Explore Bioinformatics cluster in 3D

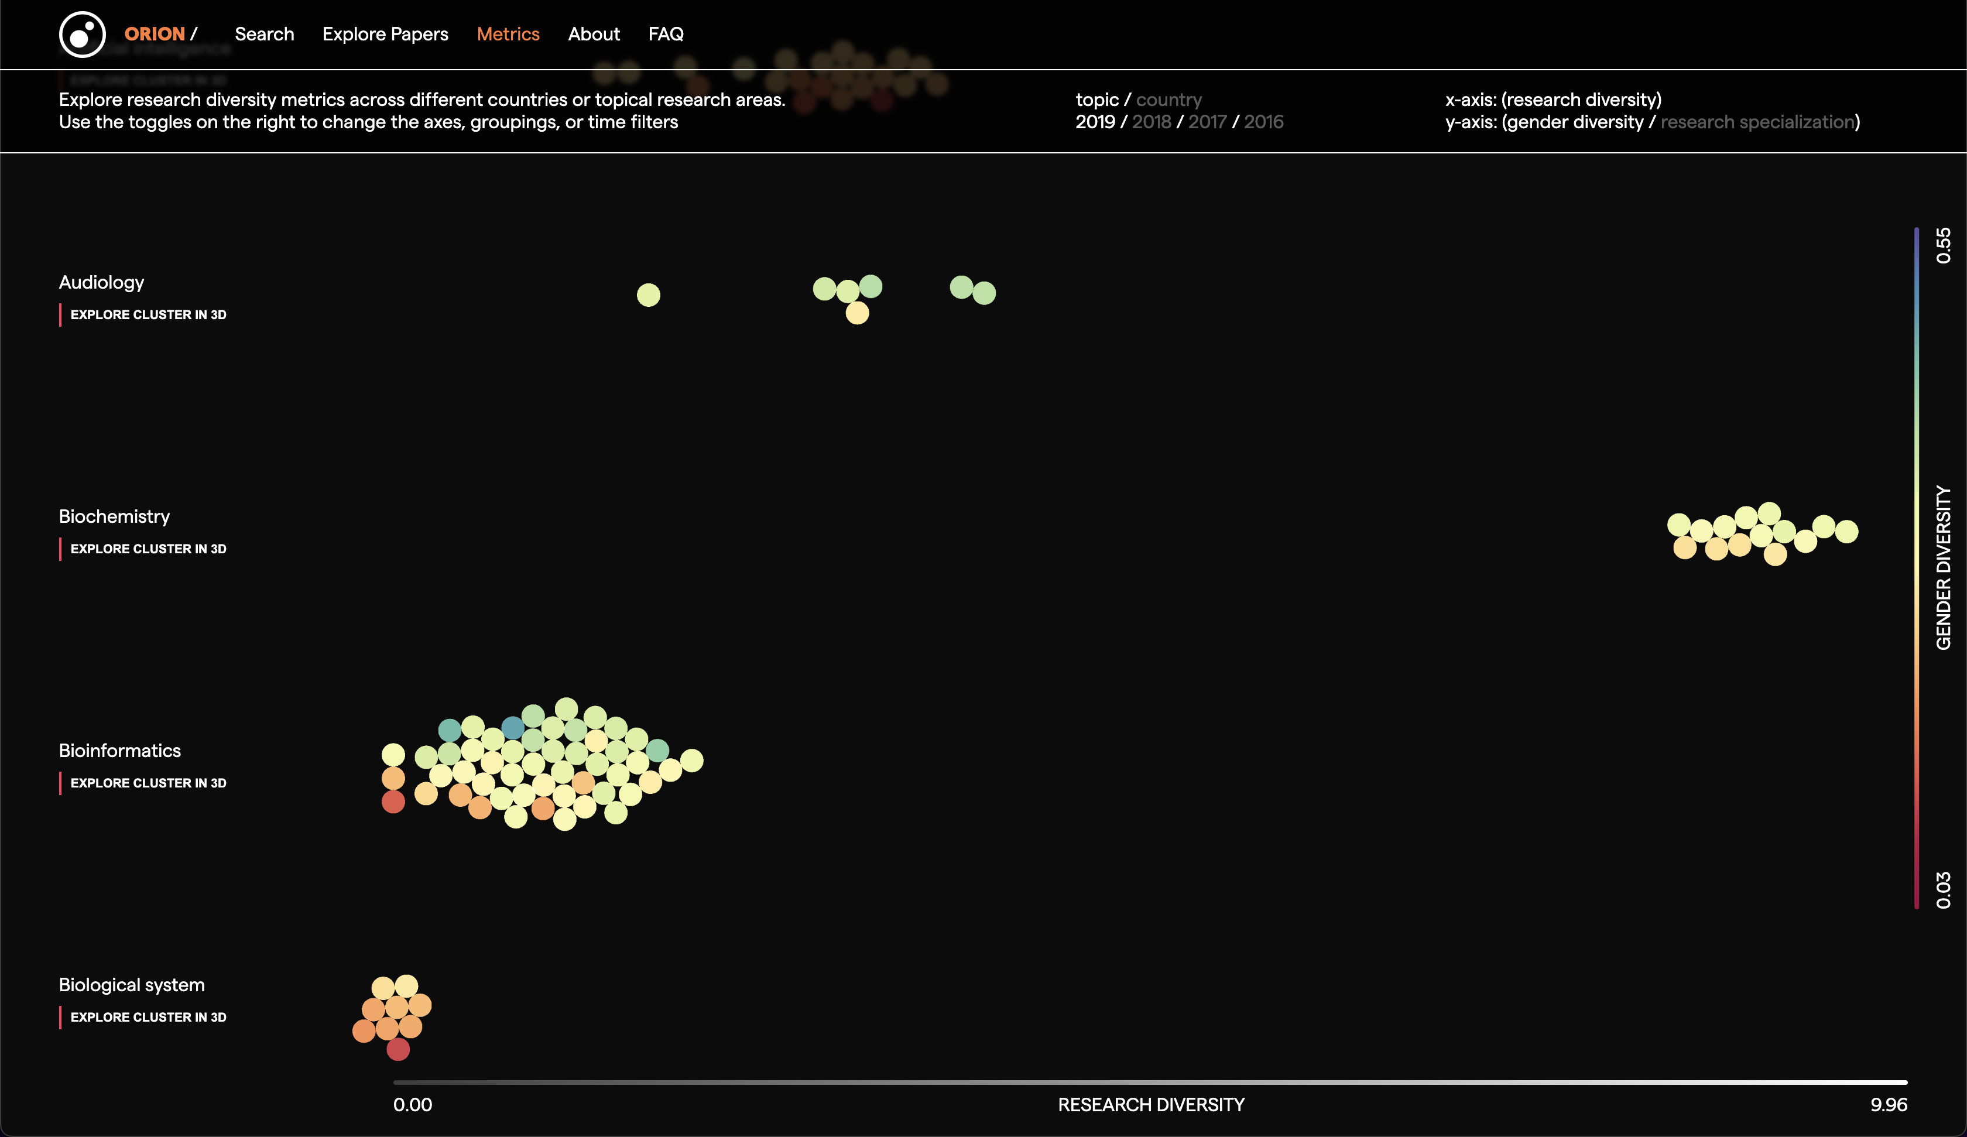[x=148, y=783]
